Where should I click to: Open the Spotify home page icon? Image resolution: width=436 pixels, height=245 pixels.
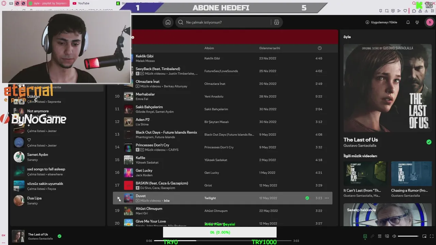click(168, 22)
